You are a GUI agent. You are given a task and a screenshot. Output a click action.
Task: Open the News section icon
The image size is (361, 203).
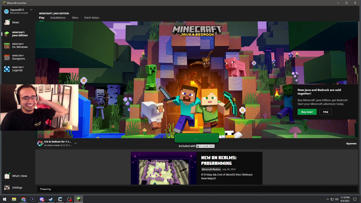7,22
